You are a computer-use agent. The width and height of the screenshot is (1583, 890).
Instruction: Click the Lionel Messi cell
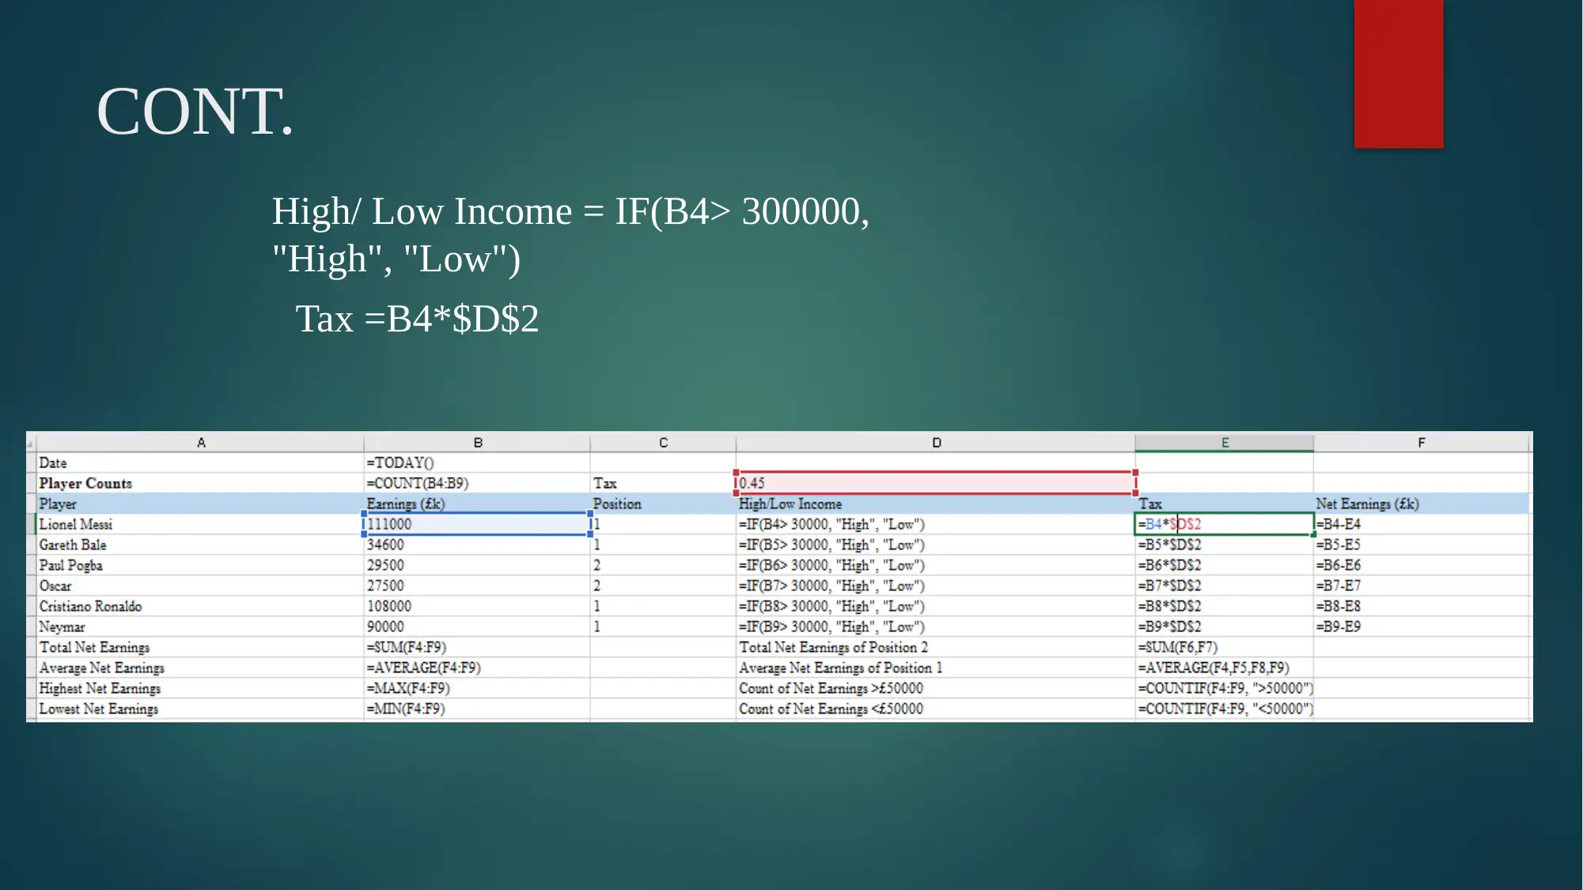(x=200, y=525)
